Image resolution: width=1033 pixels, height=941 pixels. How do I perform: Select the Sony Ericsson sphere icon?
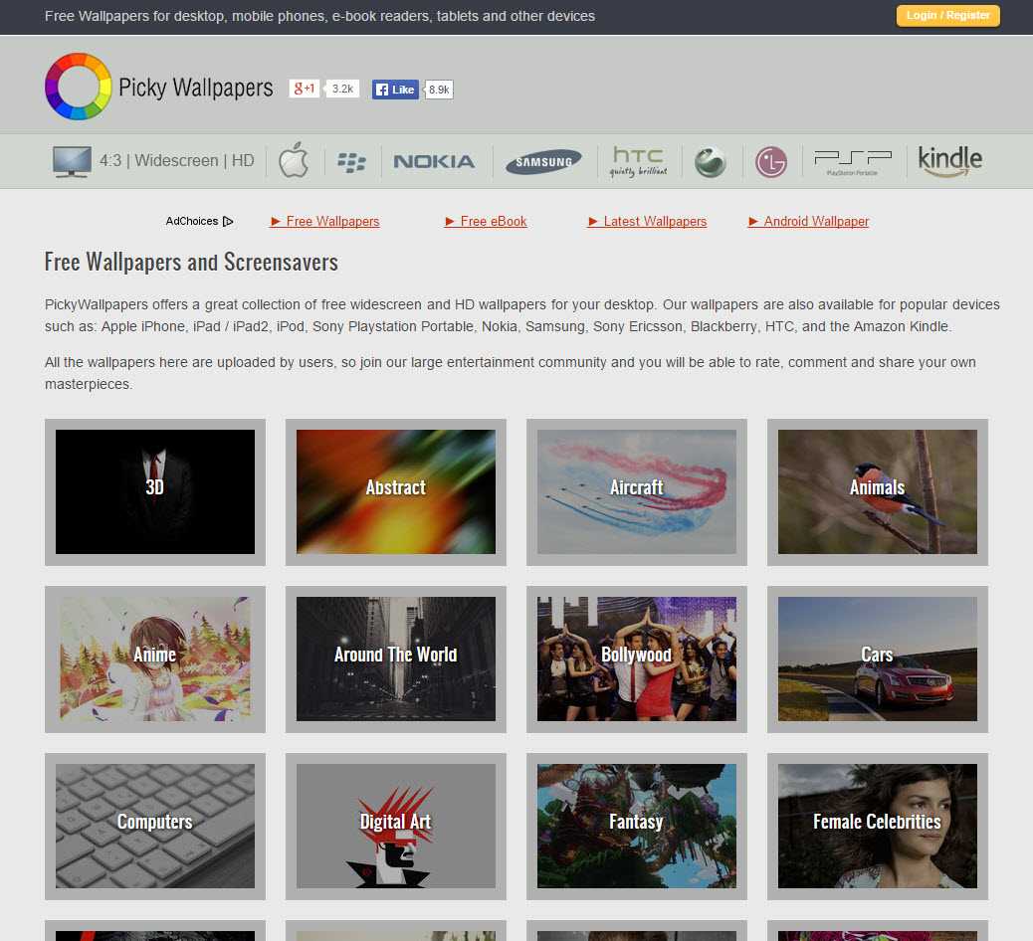(x=711, y=161)
